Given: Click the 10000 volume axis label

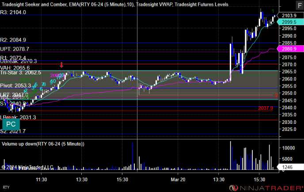Looking at the screenshot, I should tap(289, 148).
